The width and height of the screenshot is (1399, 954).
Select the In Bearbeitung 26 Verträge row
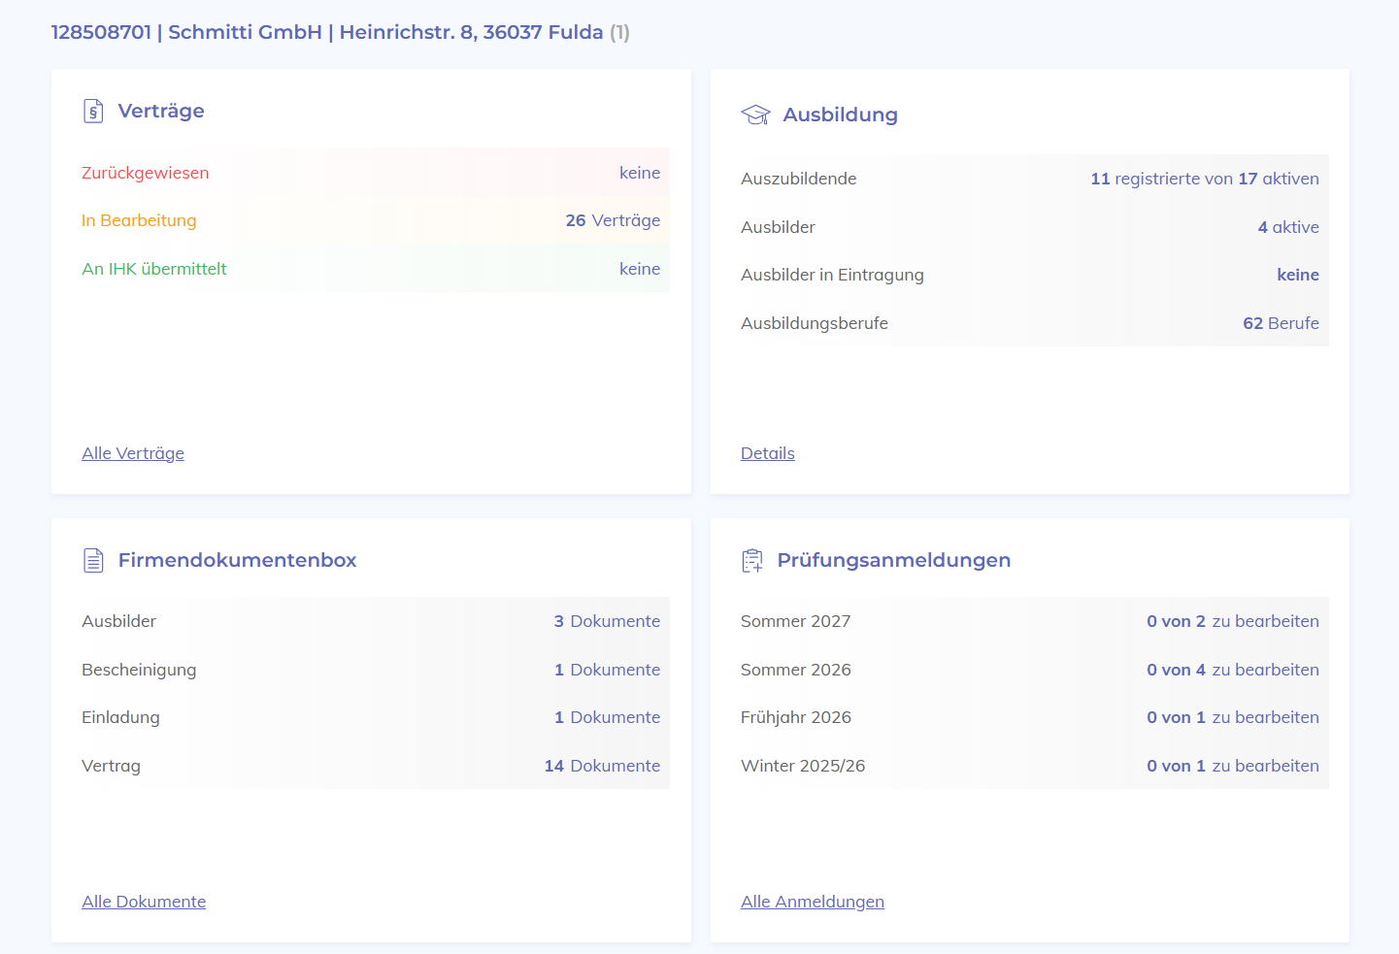(371, 220)
